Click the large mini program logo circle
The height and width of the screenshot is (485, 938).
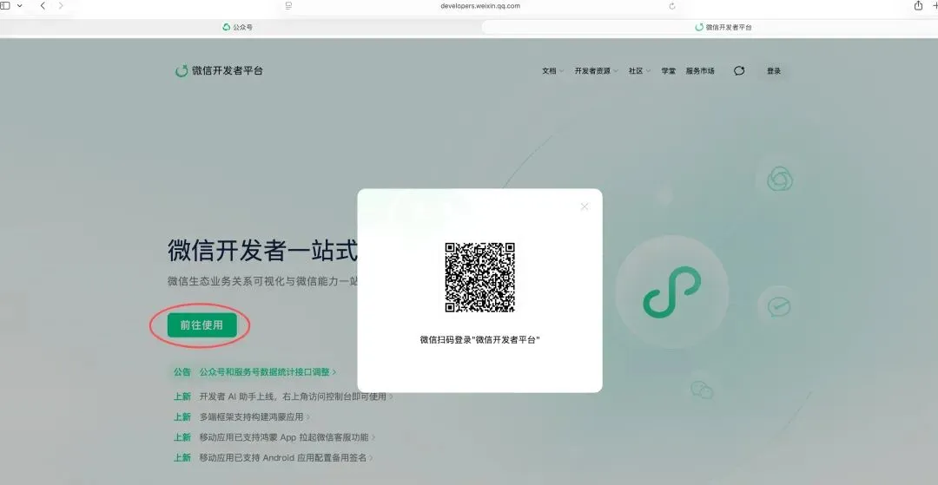click(x=671, y=292)
